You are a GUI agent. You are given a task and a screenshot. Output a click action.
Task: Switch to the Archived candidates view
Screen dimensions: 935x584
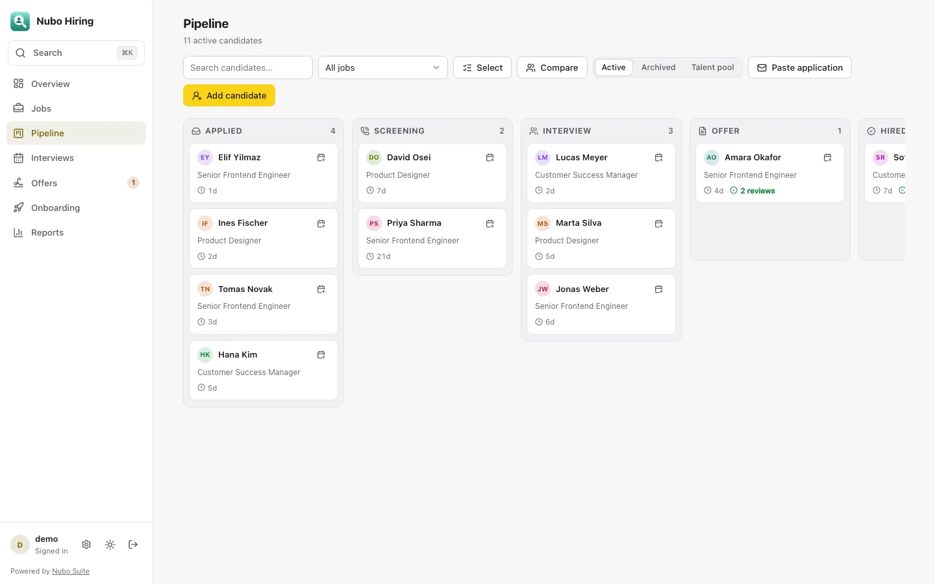[658, 67]
